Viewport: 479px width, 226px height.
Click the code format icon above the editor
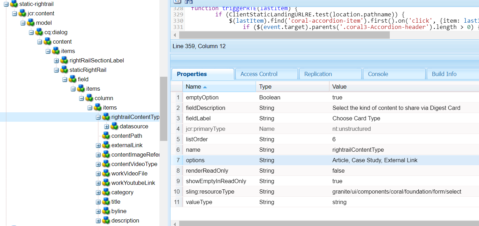pos(176,2)
